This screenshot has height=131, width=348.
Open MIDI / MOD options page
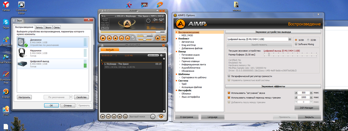tap(187, 35)
